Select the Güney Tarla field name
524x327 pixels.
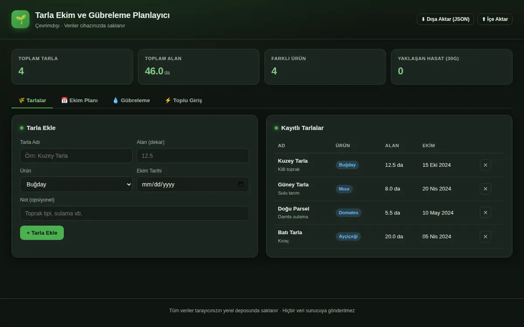(293, 184)
